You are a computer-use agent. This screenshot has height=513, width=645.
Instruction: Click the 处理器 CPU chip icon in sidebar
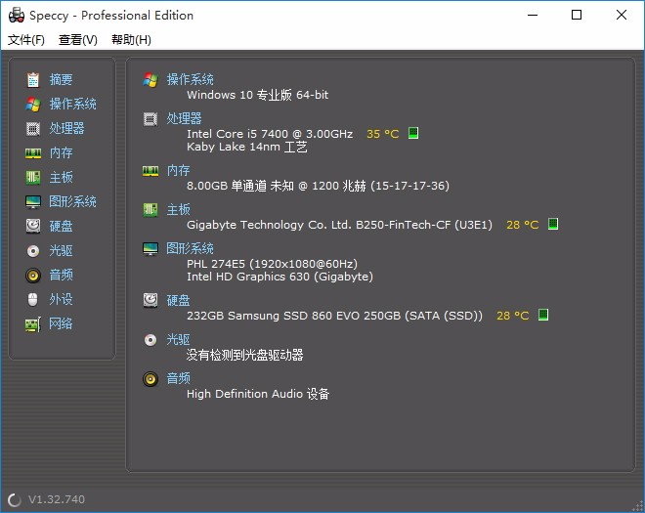33,129
